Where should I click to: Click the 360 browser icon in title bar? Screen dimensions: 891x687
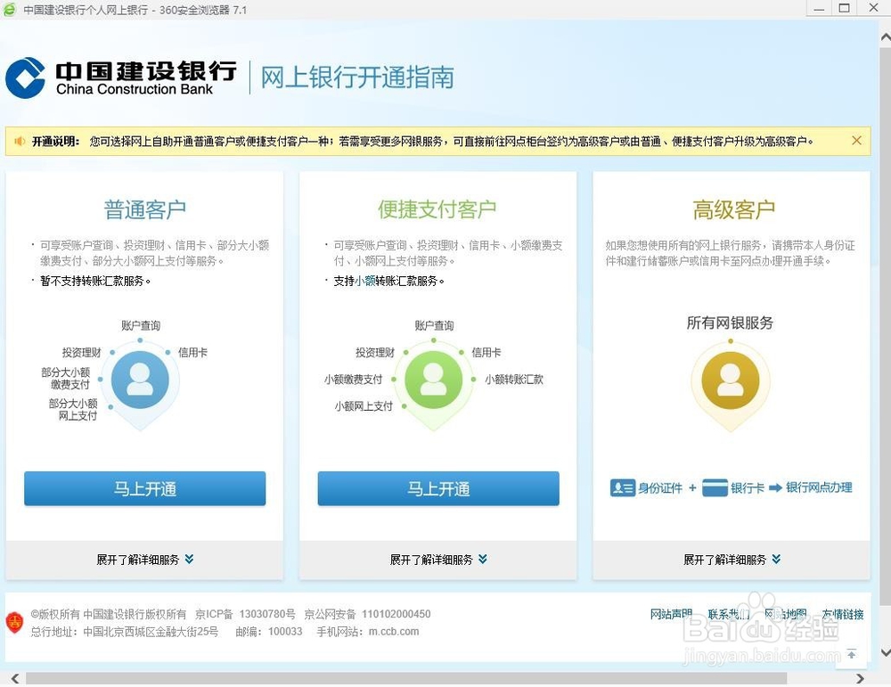click(x=10, y=10)
